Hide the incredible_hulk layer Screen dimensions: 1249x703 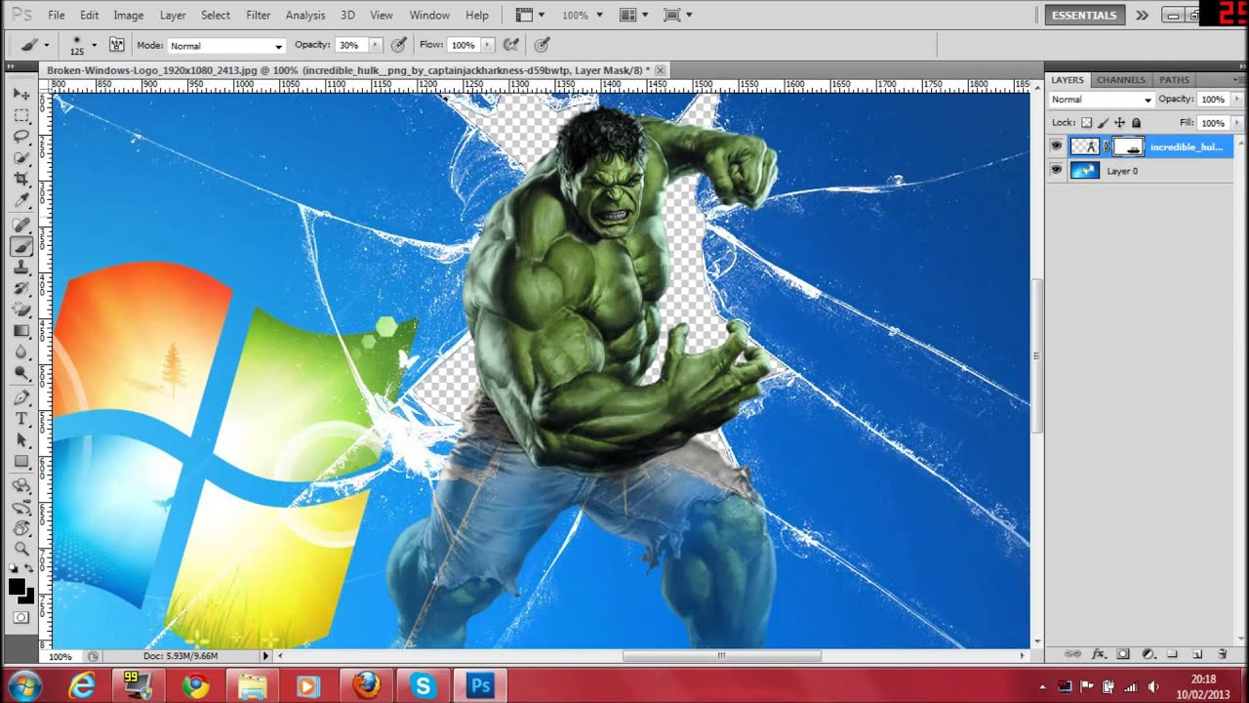tap(1056, 146)
